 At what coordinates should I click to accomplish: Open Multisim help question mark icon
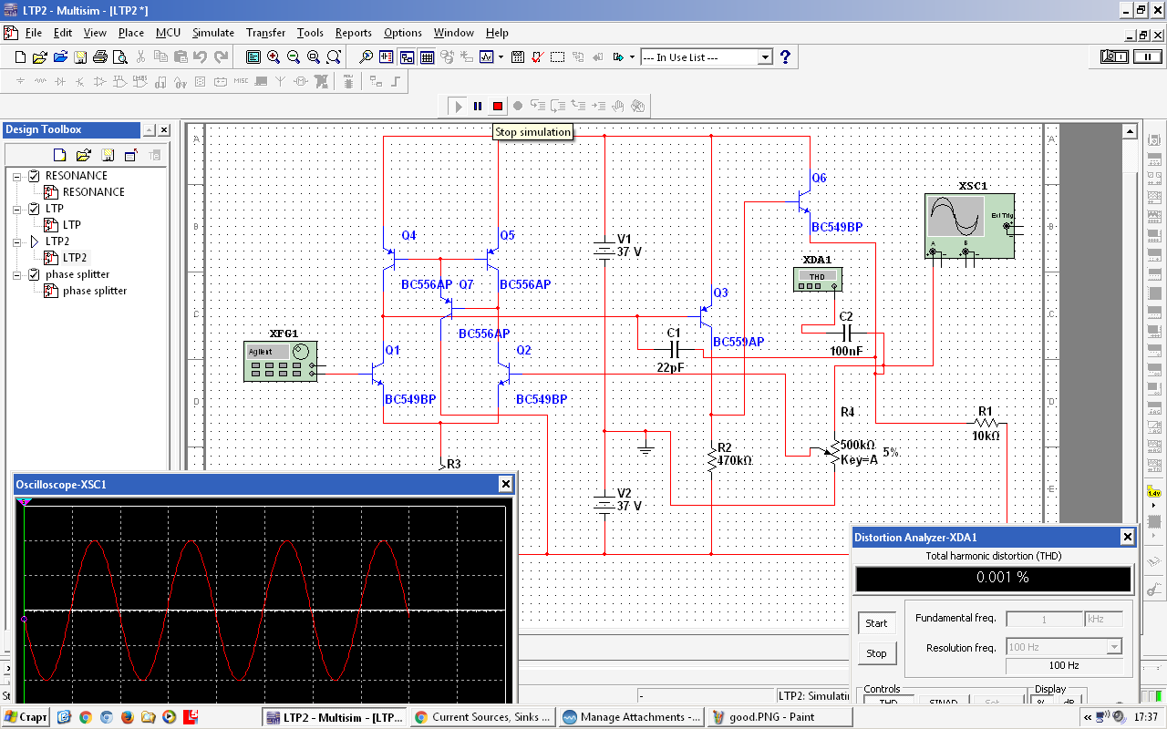coord(785,56)
